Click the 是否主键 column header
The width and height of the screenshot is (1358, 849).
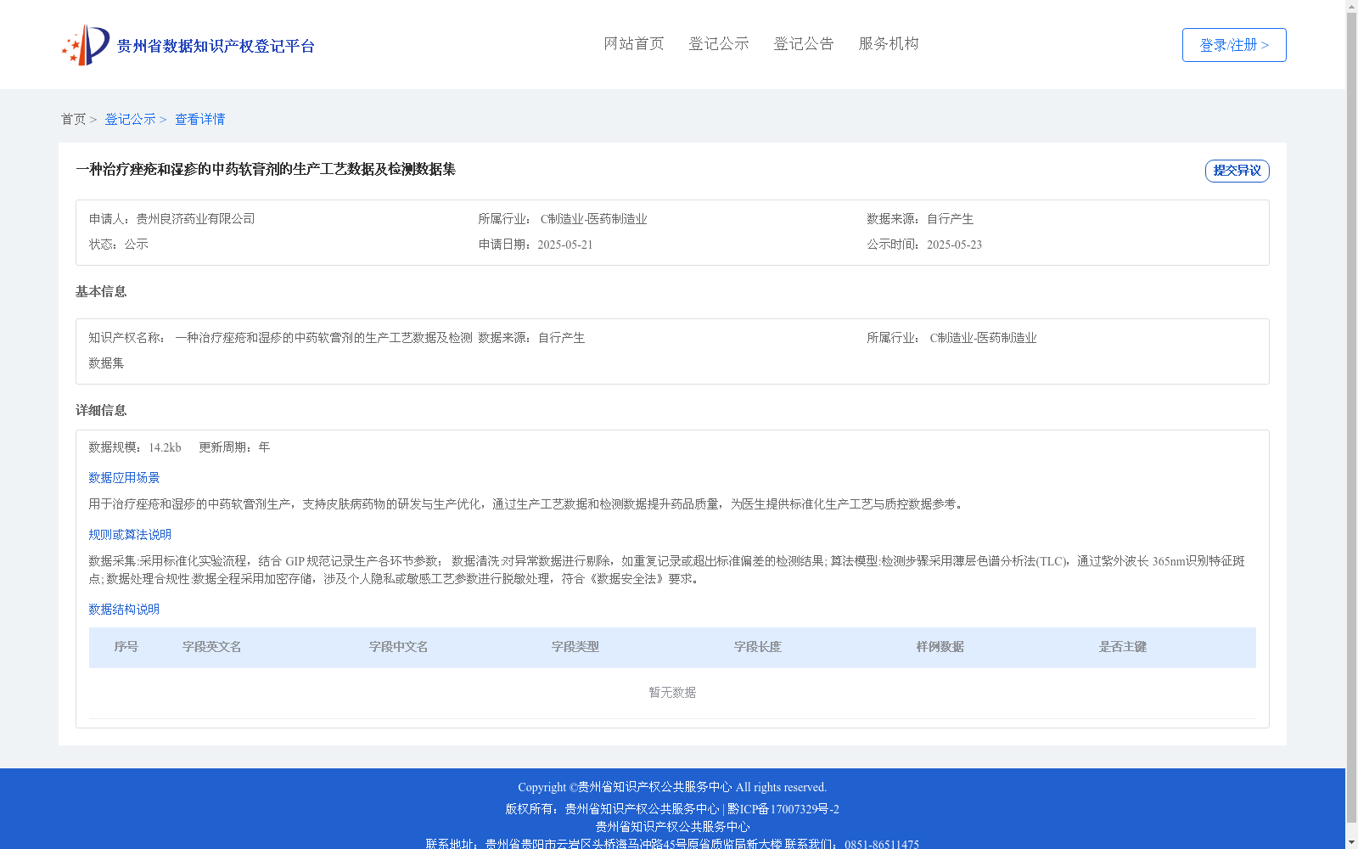(x=1123, y=647)
